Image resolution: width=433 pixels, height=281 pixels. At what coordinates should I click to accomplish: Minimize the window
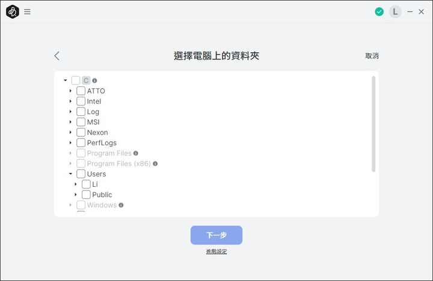(x=410, y=11)
